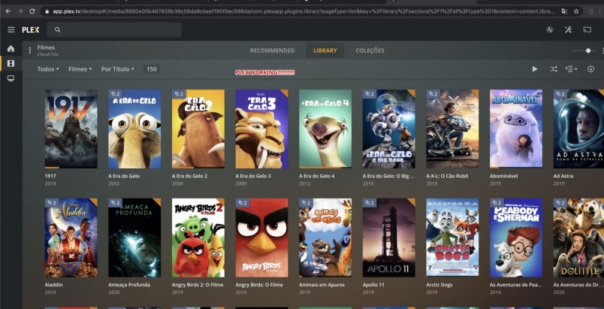
Task: Open the A Era do Gelo 4 poster
Action: tap(325, 129)
